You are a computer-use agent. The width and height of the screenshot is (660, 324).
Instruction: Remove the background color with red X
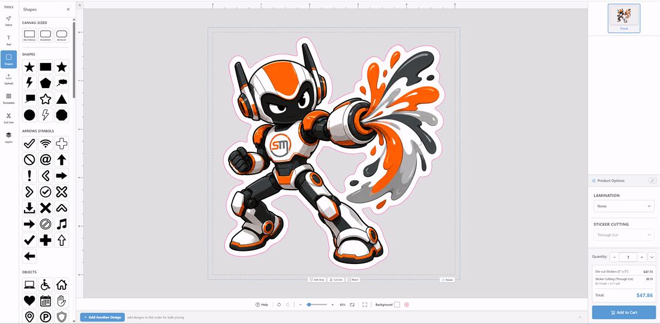point(407,305)
